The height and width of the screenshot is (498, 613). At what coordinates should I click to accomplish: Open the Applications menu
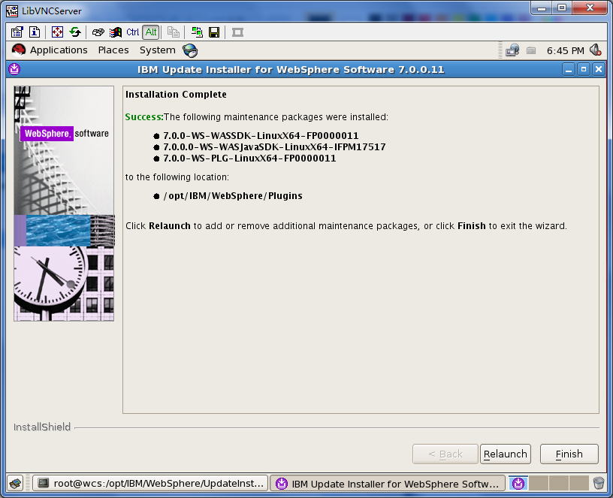point(59,50)
